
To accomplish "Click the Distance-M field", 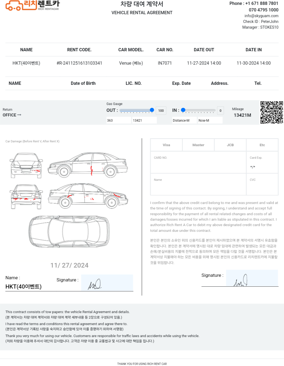I will pos(184,120).
